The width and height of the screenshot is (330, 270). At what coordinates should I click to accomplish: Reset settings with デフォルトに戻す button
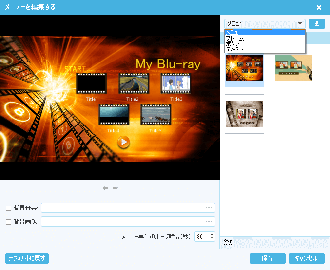pos(27,258)
